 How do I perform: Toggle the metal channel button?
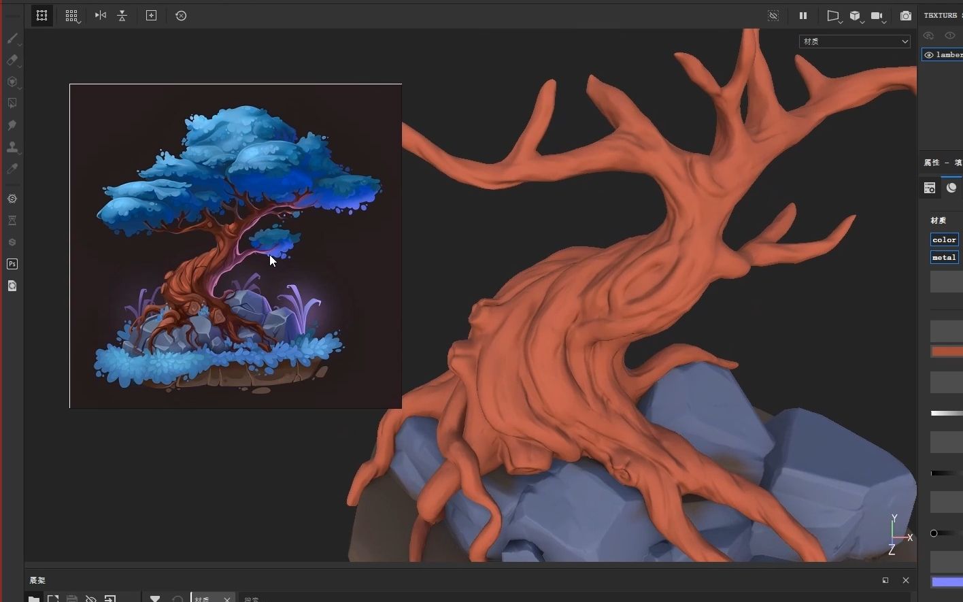pyautogui.click(x=945, y=257)
